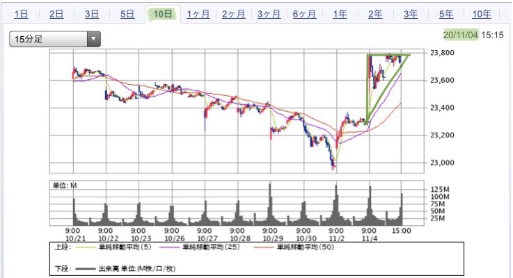Click the 23,800 price axis label

click(x=442, y=53)
